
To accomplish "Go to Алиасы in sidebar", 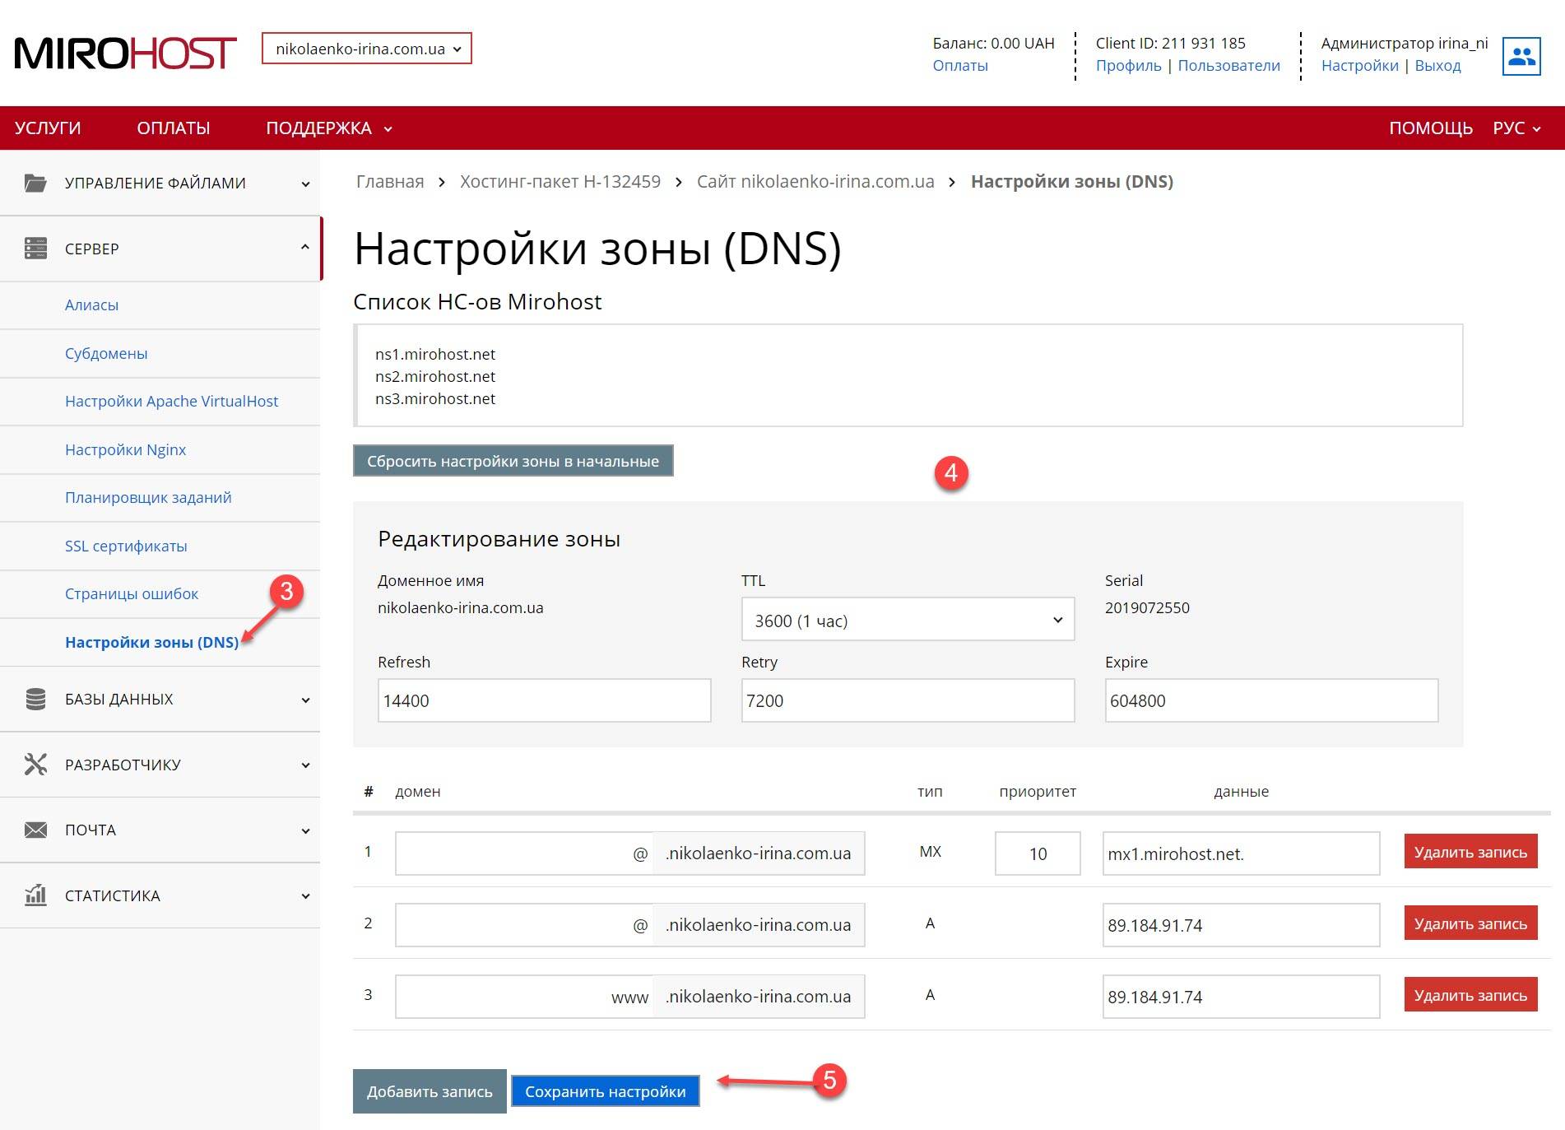I will (91, 305).
